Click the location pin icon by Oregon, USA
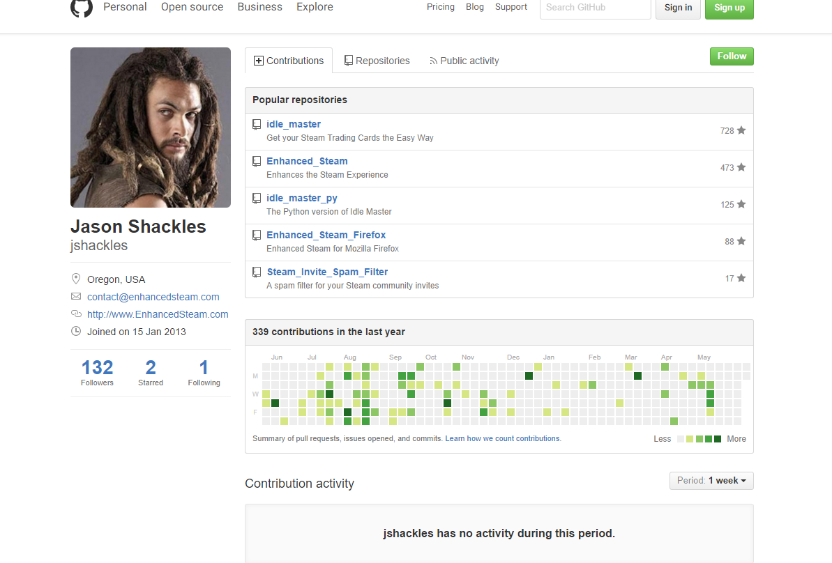832x563 pixels. click(x=76, y=279)
